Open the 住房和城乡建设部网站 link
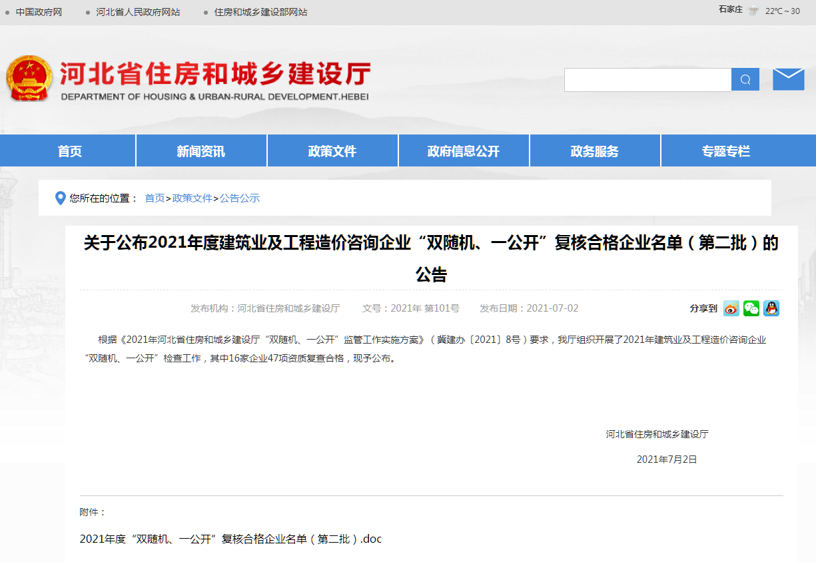 260,12
